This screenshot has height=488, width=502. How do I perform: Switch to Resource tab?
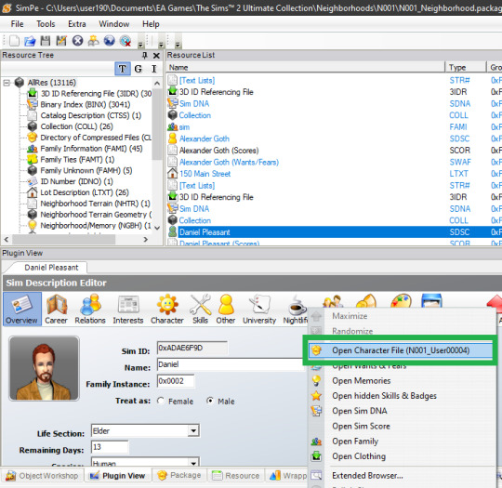(236, 476)
